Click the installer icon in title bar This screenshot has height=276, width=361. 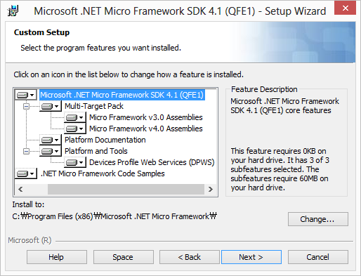13,11
